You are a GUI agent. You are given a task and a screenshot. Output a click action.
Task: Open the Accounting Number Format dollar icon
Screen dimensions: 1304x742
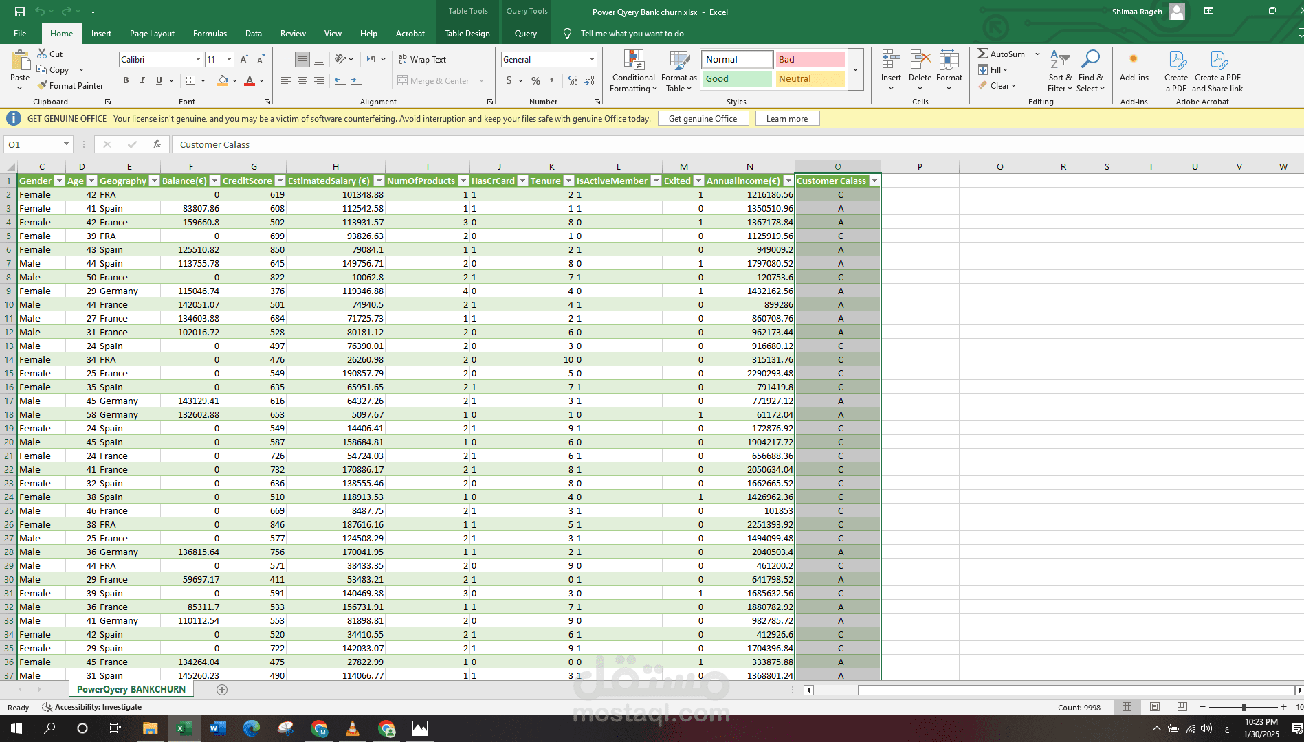click(x=509, y=80)
